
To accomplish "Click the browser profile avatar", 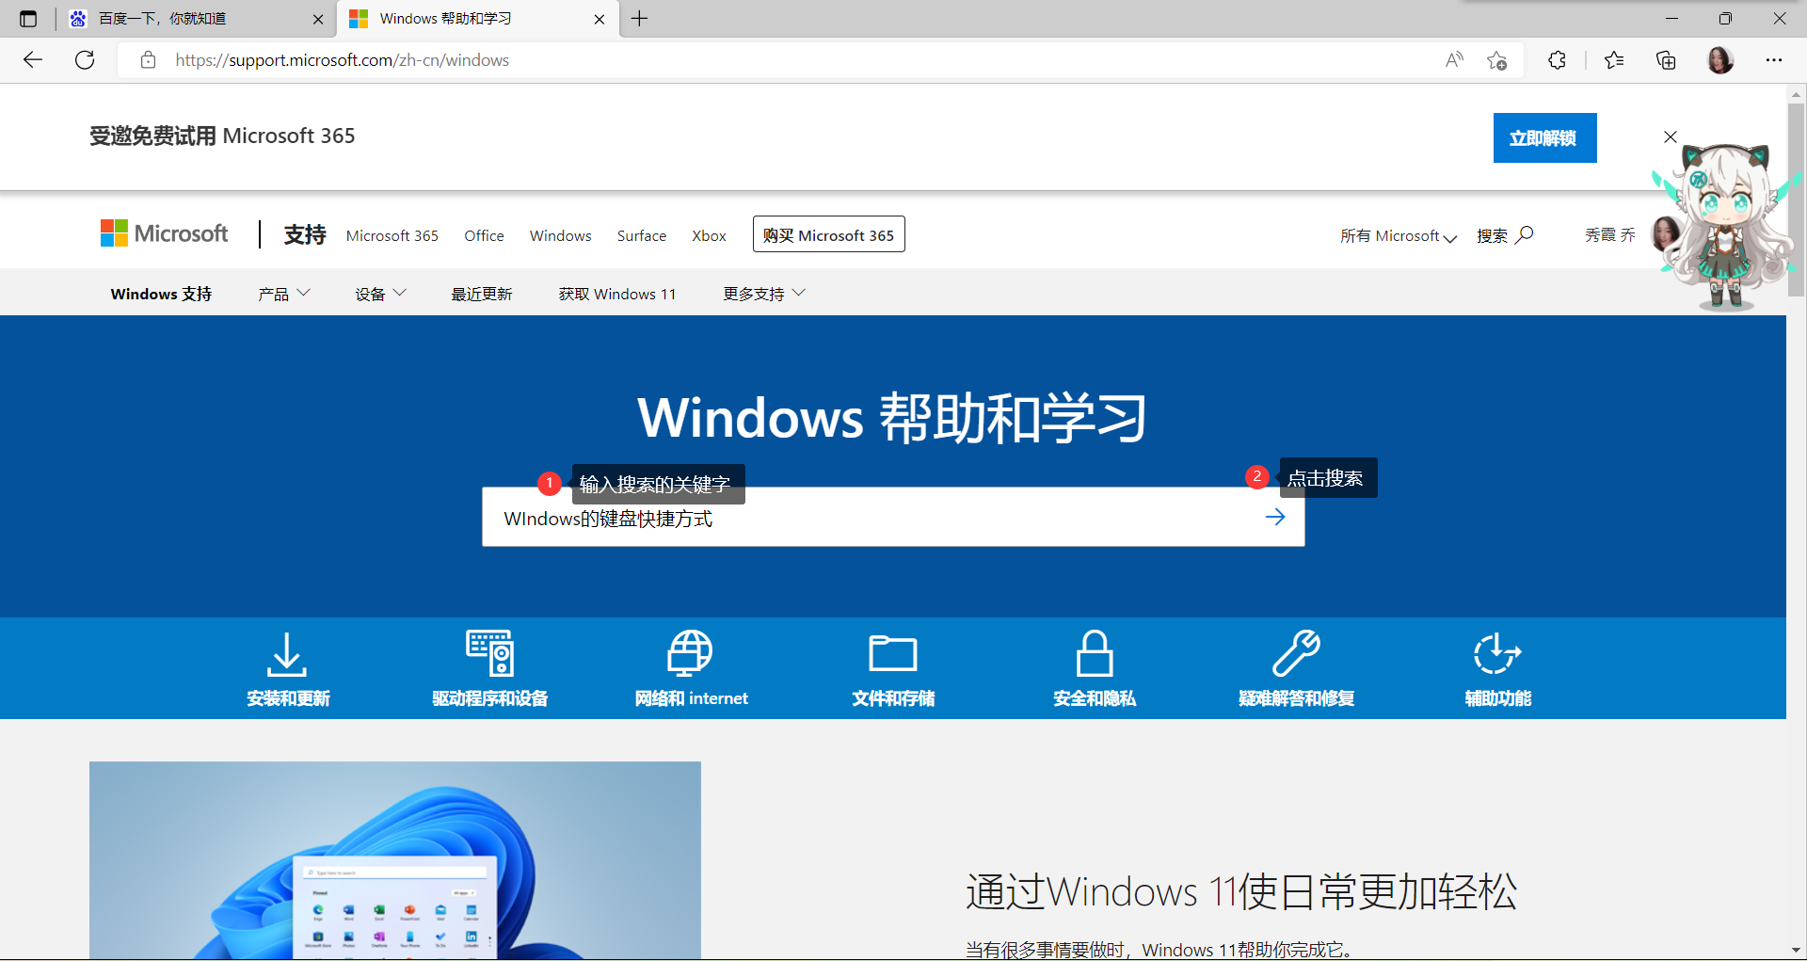I will tap(1720, 60).
